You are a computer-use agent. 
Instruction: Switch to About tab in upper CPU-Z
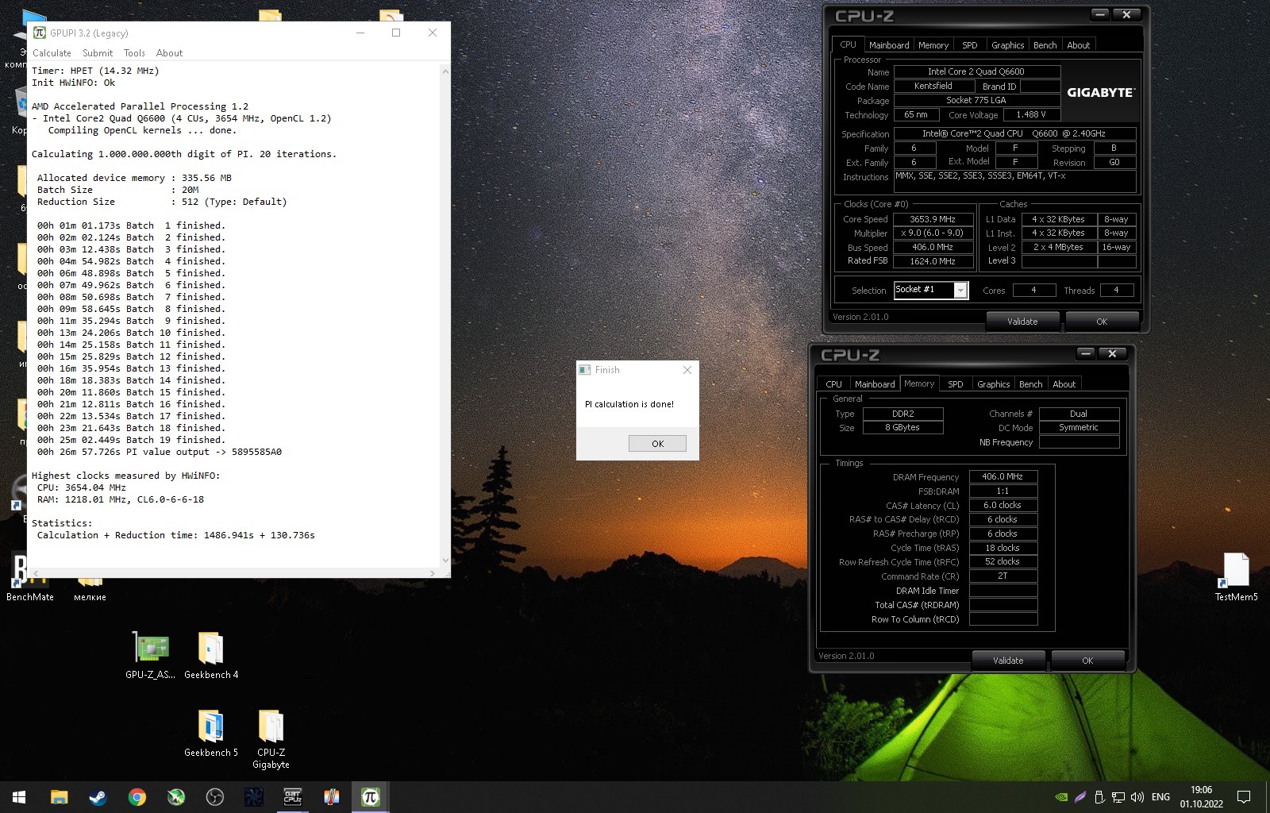point(1078,45)
